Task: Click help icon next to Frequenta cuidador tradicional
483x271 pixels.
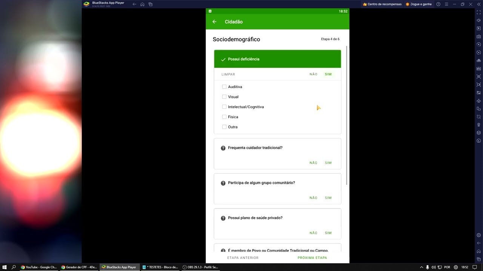Action: (x=223, y=148)
